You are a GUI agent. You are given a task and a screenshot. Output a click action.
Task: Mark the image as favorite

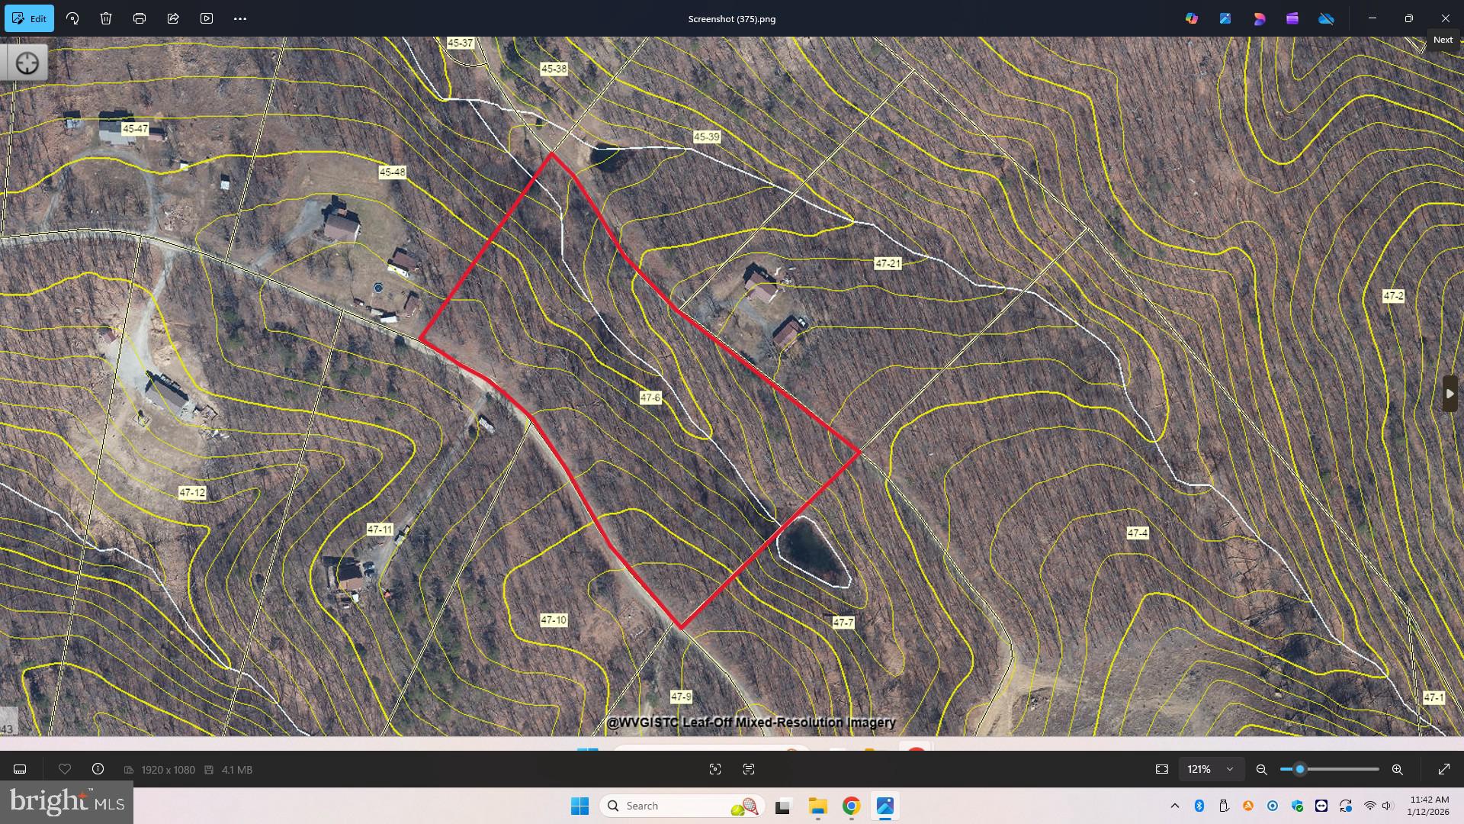(x=65, y=769)
